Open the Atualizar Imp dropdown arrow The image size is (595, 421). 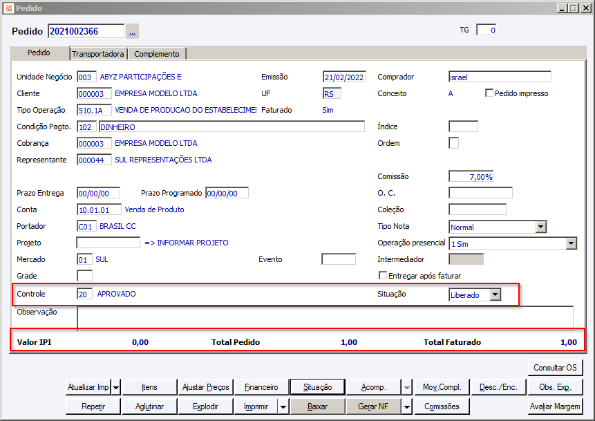(x=116, y=387)
